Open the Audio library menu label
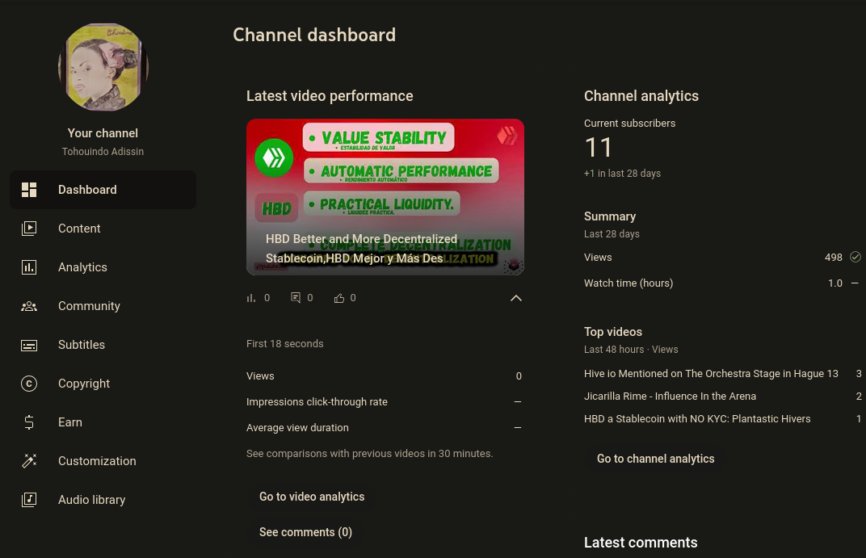 pos(91,500)
